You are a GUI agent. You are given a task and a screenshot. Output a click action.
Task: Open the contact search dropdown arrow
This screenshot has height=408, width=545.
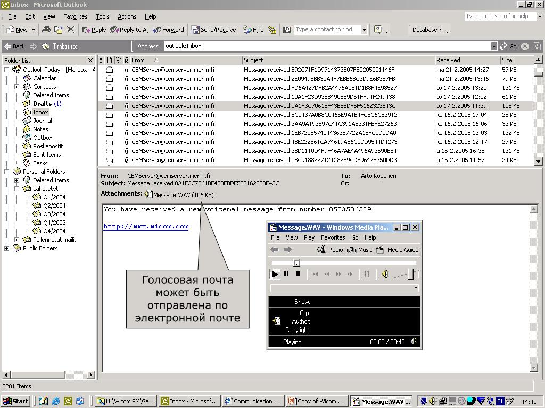tap(364, 30)
